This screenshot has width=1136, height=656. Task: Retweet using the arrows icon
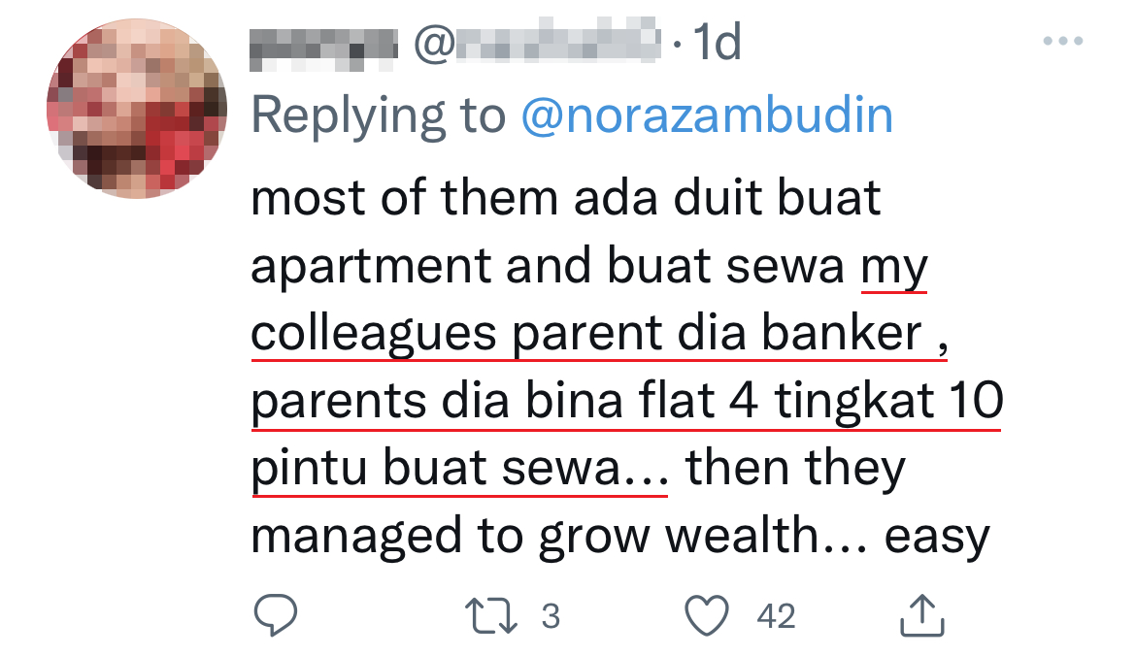[490, 615]
